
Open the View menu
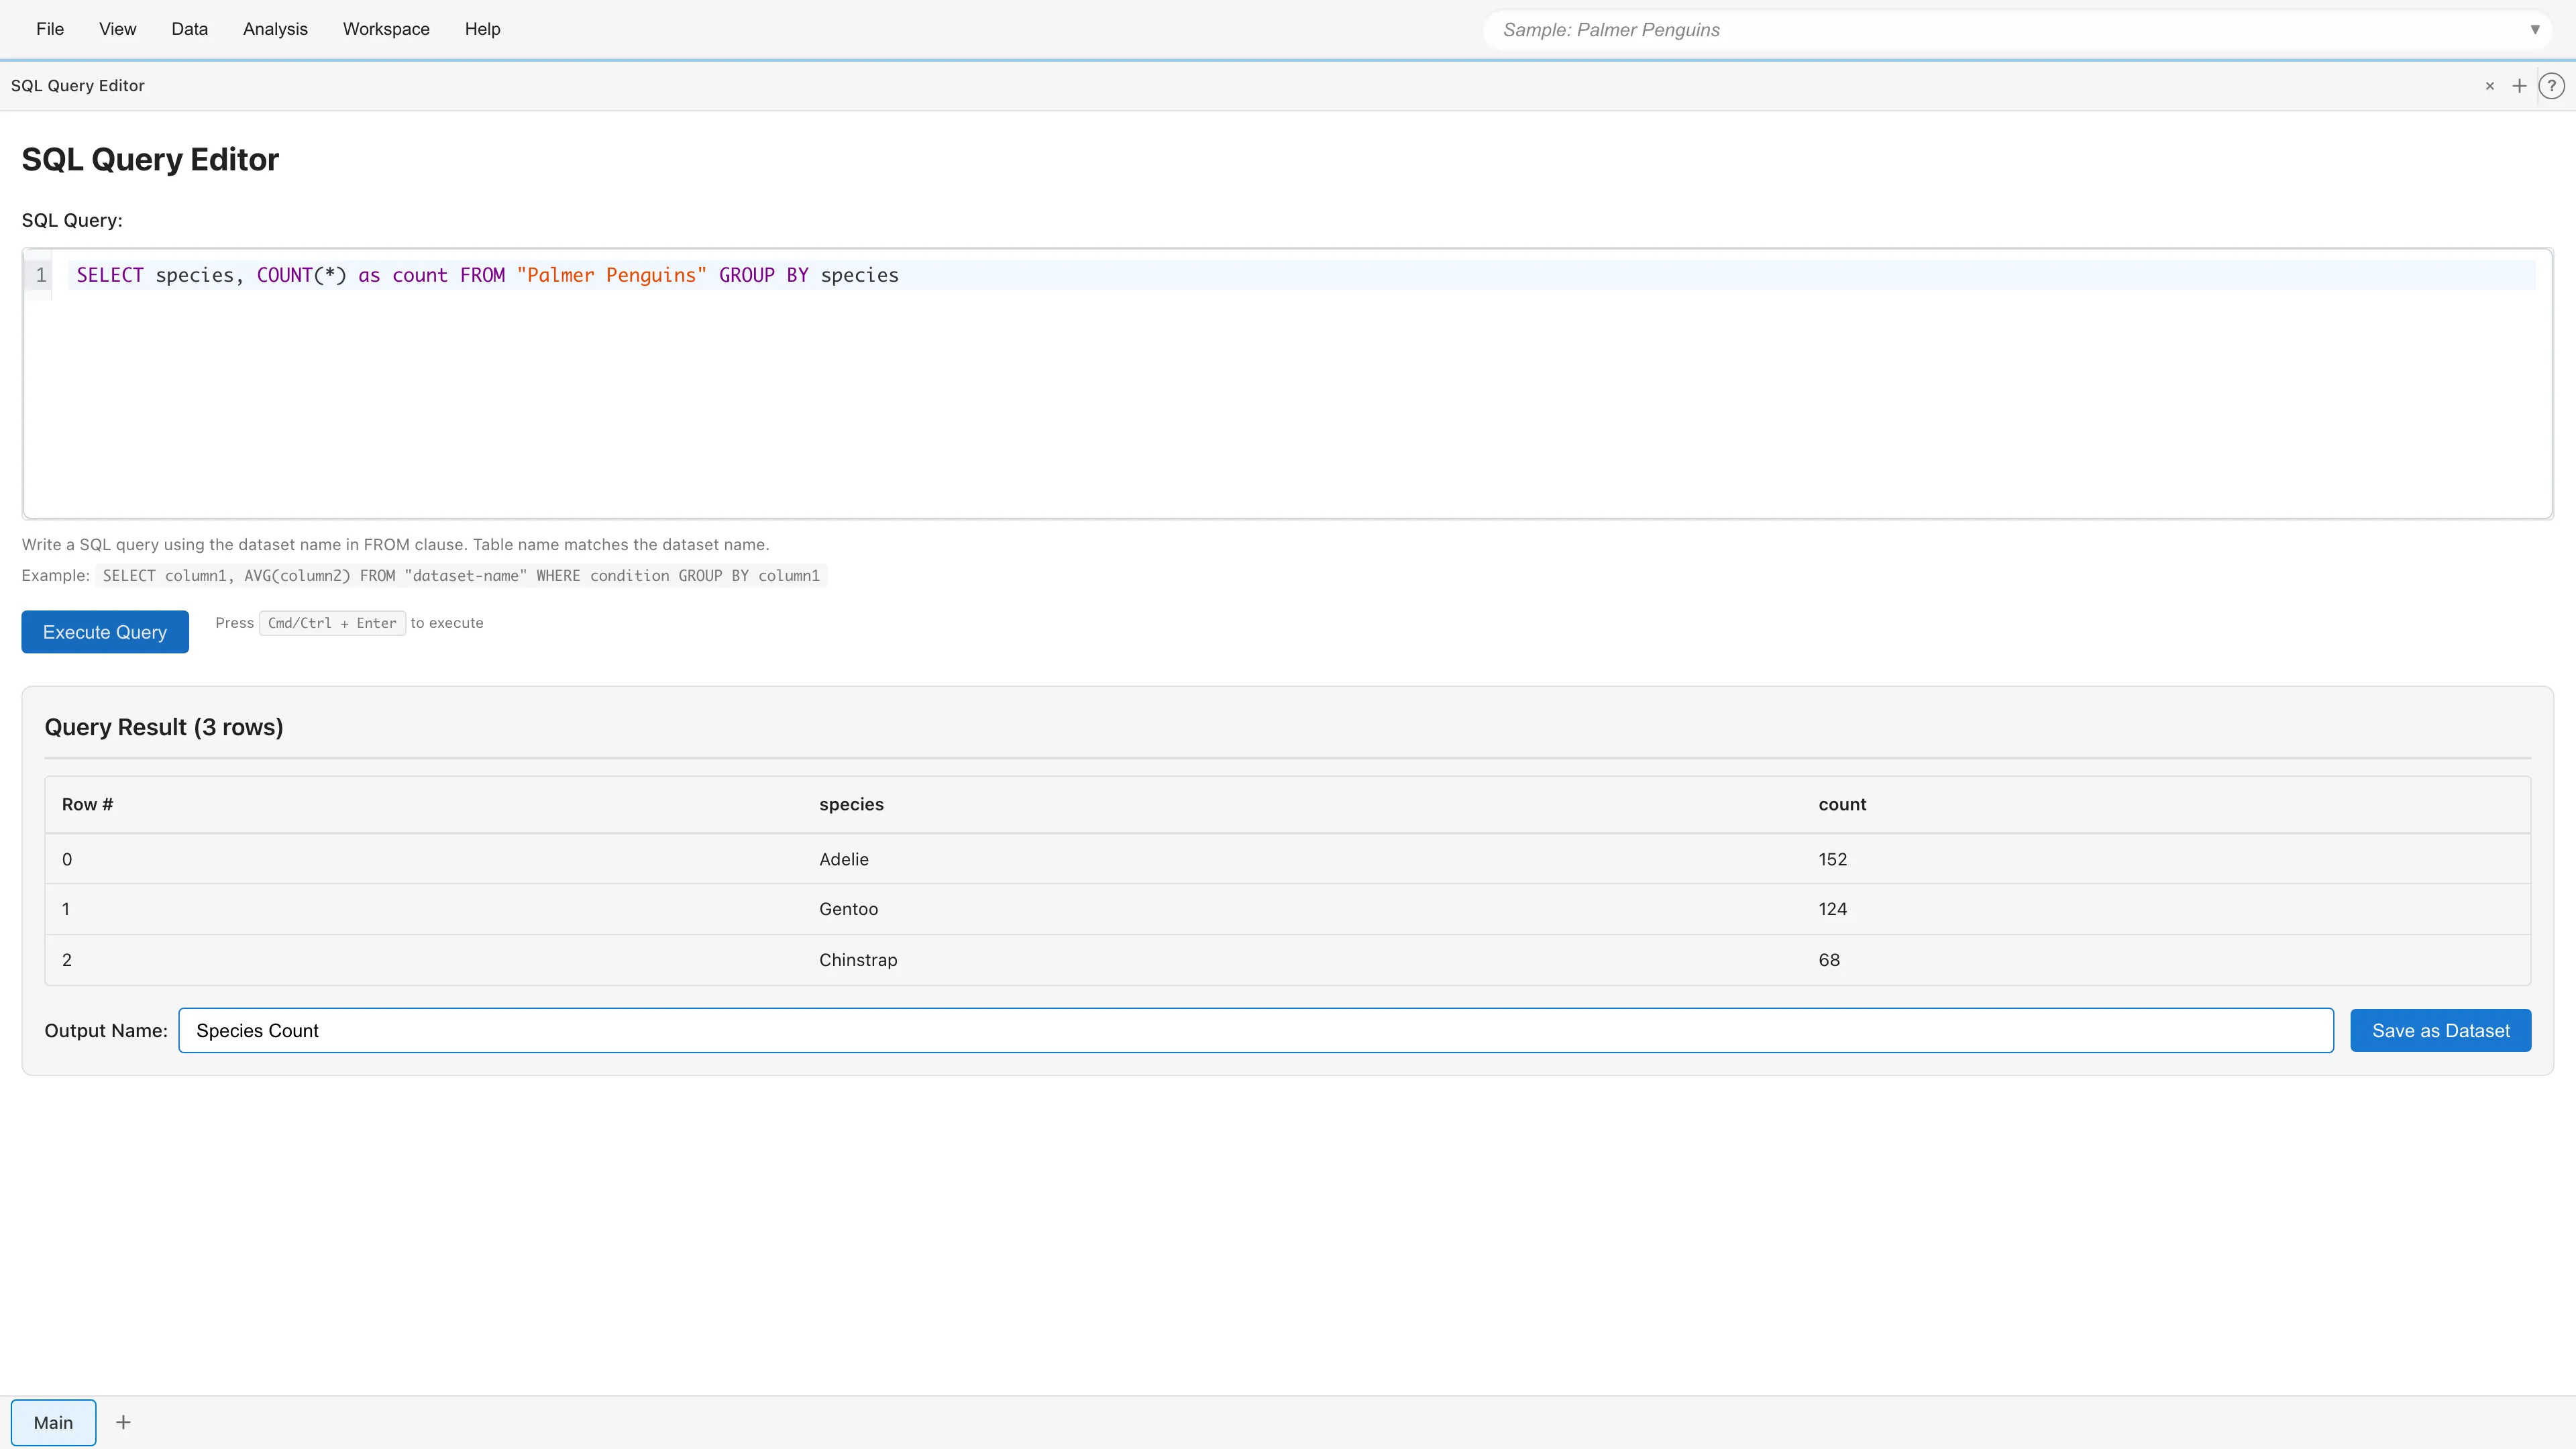(117, 29)
